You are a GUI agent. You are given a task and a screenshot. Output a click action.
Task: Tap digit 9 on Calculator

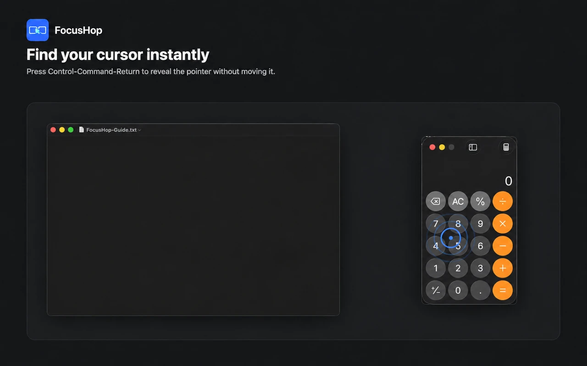[480, 224]
